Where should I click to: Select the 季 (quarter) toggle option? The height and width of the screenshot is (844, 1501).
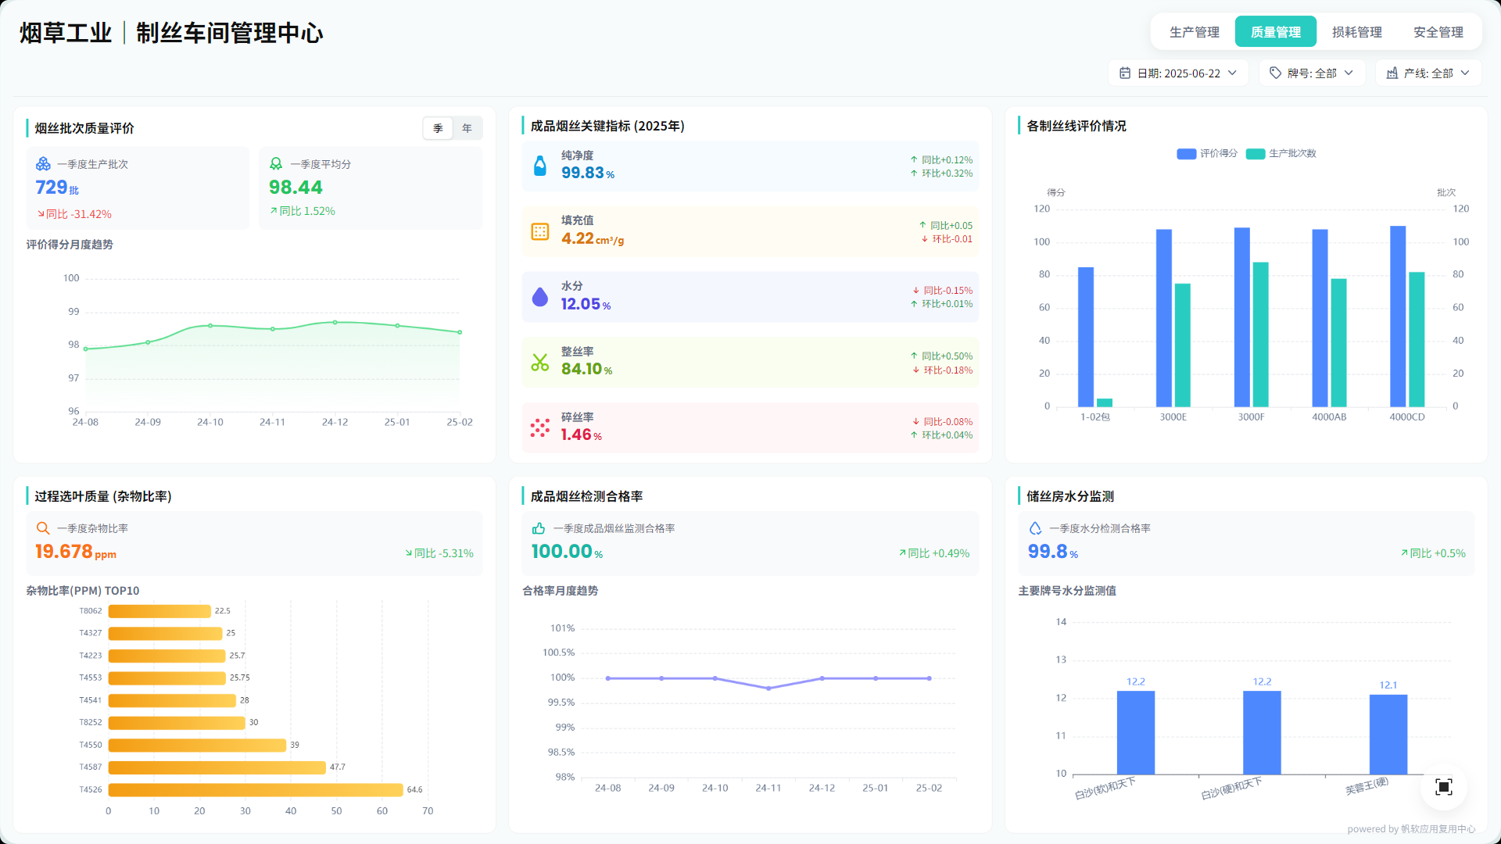click(438, 128)
